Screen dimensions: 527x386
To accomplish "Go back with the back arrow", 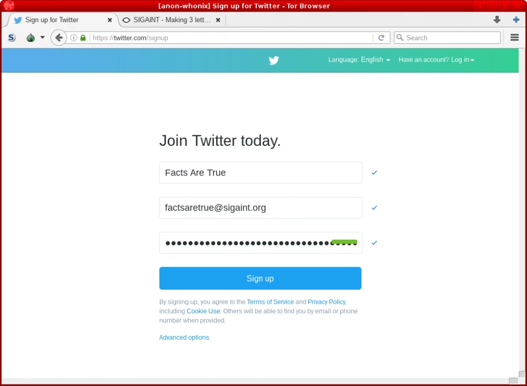I will [59, 37].
